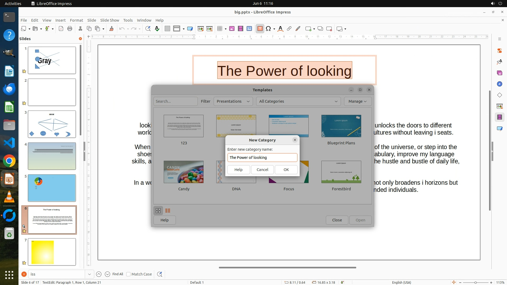Switch Templates dialog to list view
The width and height of the screenshot is (507, 285).
[x=168, y=211]
